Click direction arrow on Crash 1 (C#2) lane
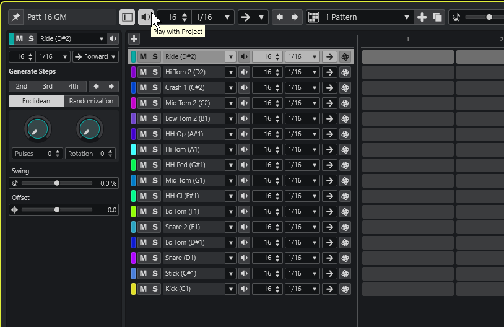 [329, 87]
